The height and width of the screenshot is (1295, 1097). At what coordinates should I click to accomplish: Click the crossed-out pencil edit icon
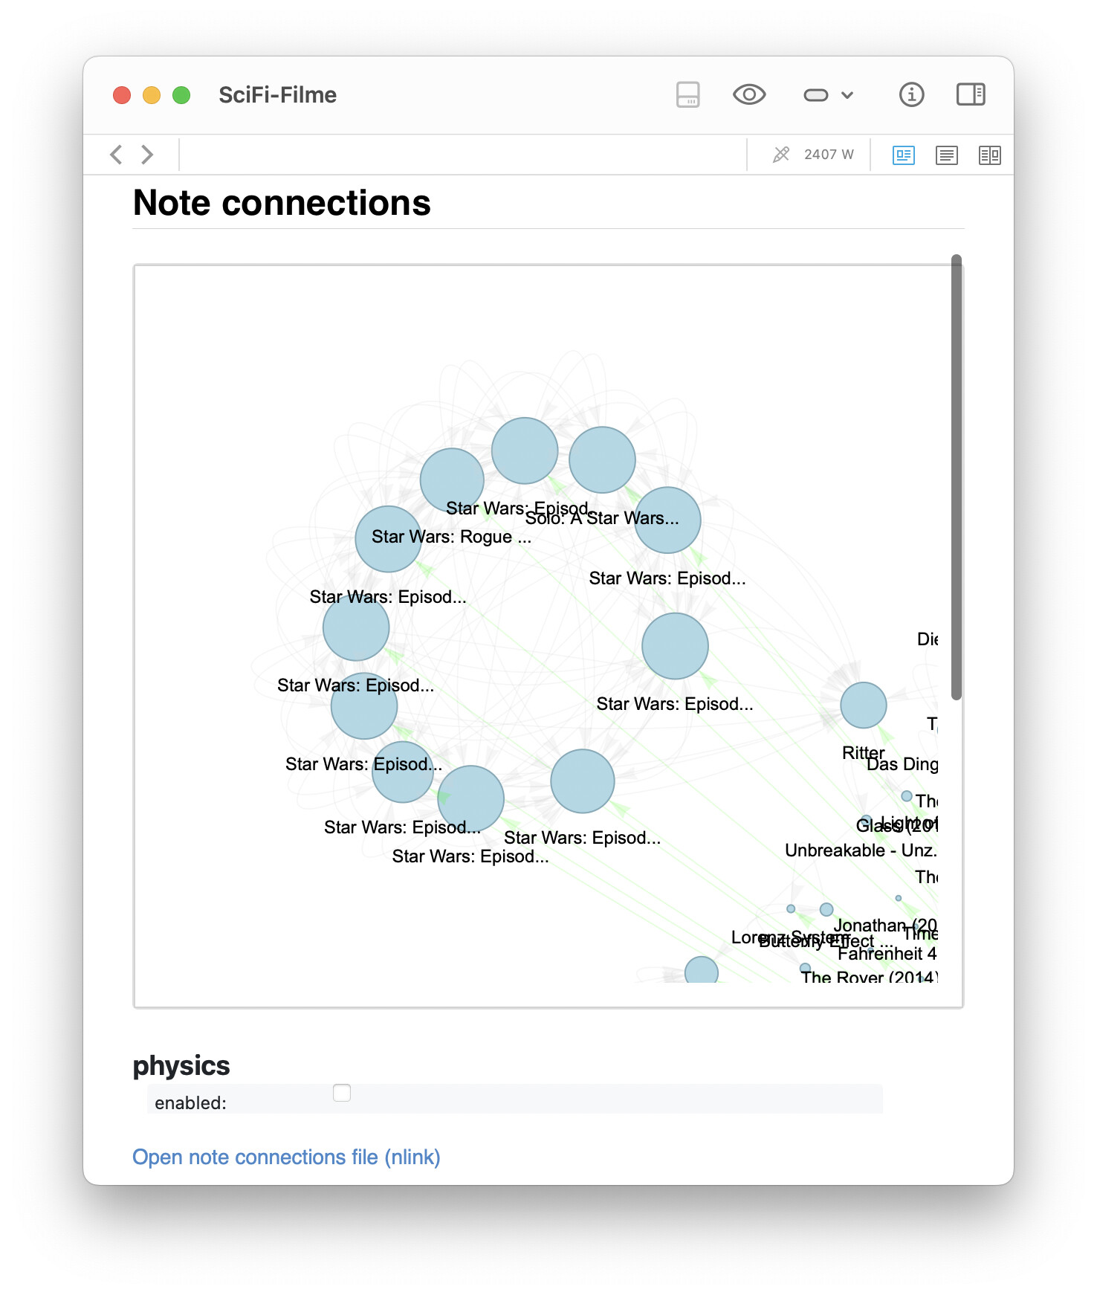click(781, 155)
